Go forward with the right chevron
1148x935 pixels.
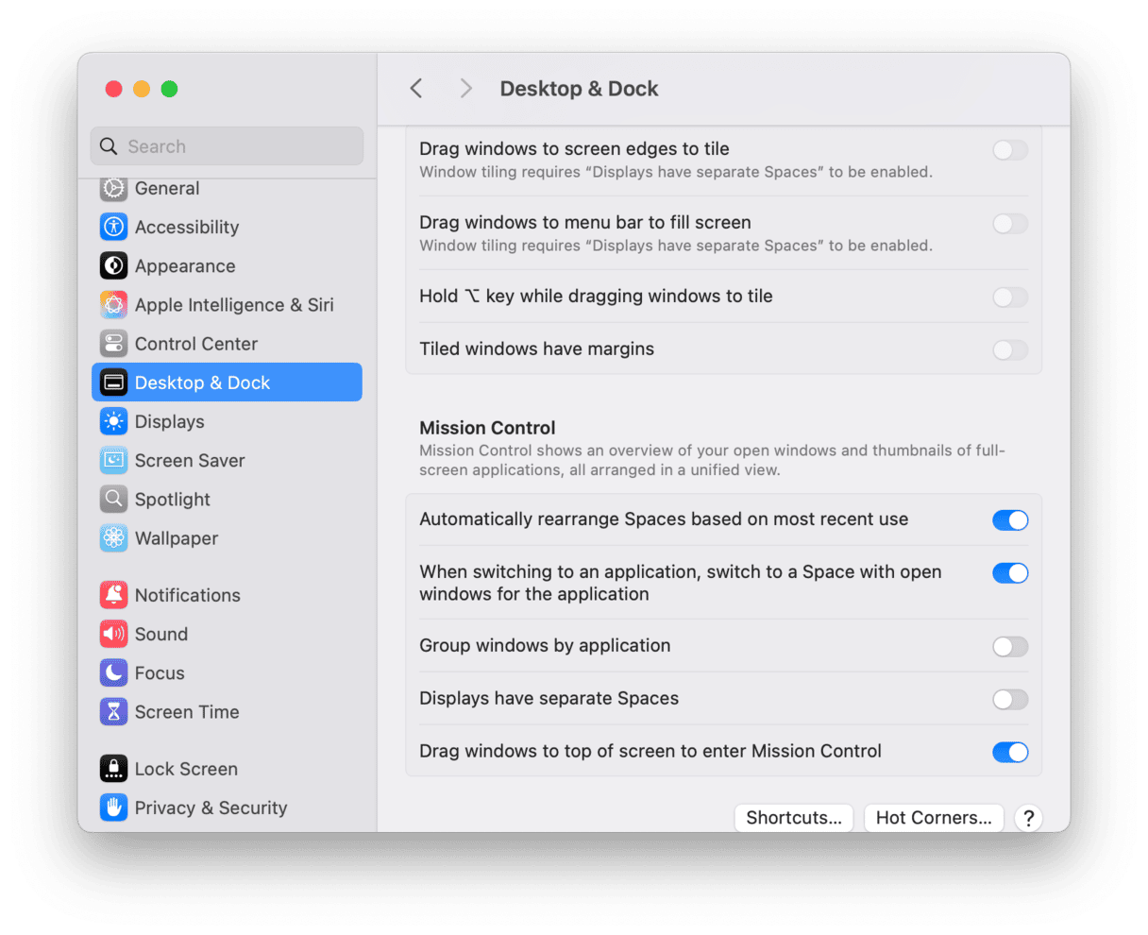(x=465, y=88)
